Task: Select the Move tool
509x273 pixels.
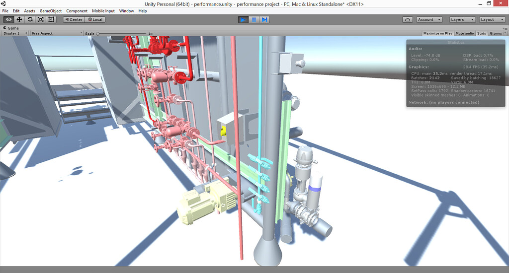Action: pyautogui.click(x=19, y=19)
